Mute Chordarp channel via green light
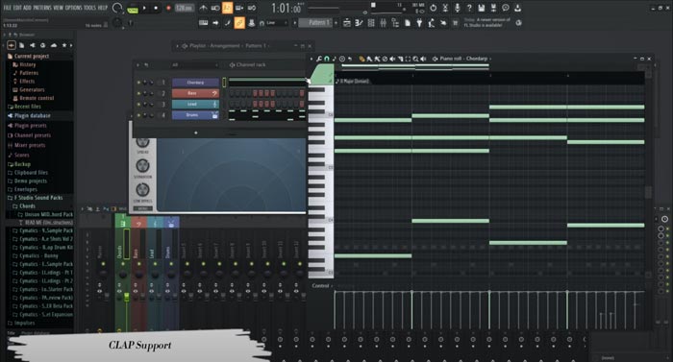This screenshot has width=673, height=362. point(138,83)
